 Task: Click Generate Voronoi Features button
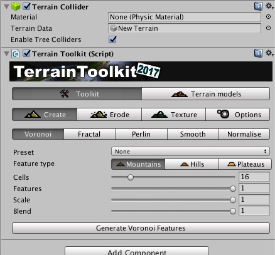[x=141, y=228]
